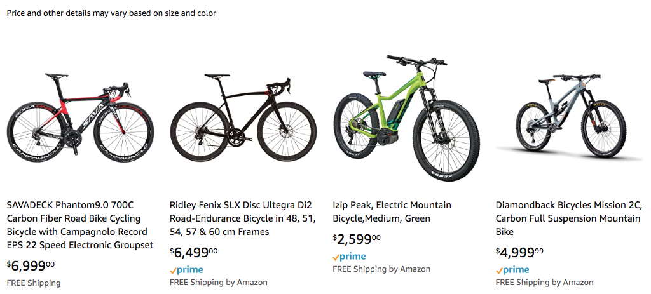The image size is (651, 294).
Task: Click the $6,499.00 price
Action: pyautogui.click(x=193, y=252)
